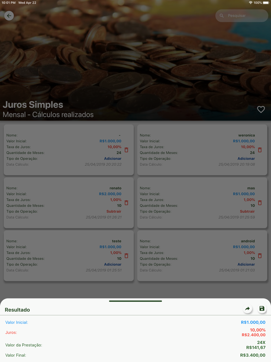The image size is (271, 362).
Task: Click the installment value R$141,67
Action: pos(256,348)
